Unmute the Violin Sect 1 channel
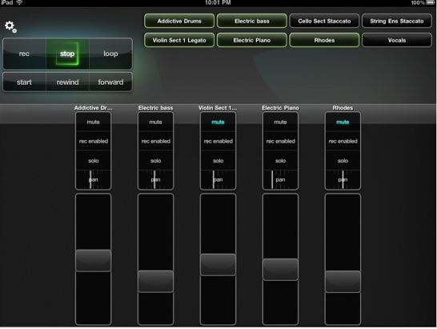 (218, 122)
